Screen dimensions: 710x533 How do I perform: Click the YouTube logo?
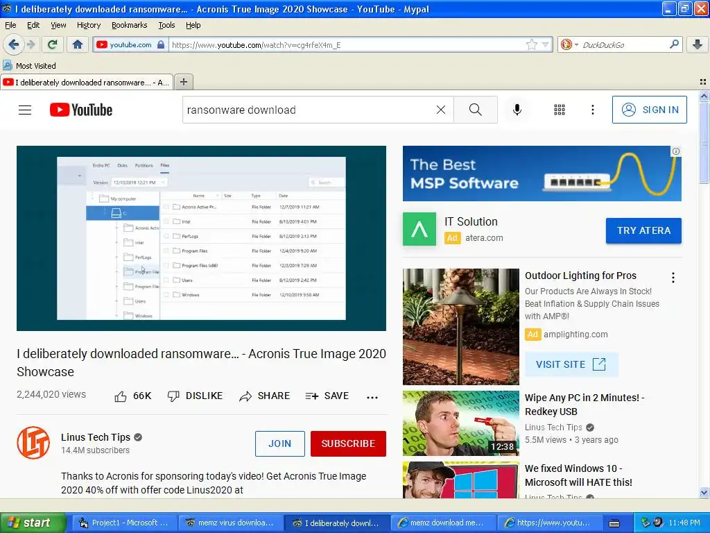pyautogui.click(x=81, y=110)
